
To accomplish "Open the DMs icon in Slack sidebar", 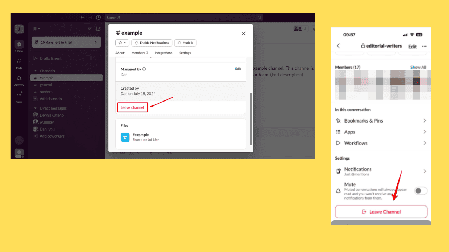I will pyautogui.click(x=19, y=61).
